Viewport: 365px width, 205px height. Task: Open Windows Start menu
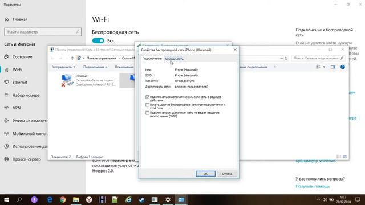(x=6, y=200)
